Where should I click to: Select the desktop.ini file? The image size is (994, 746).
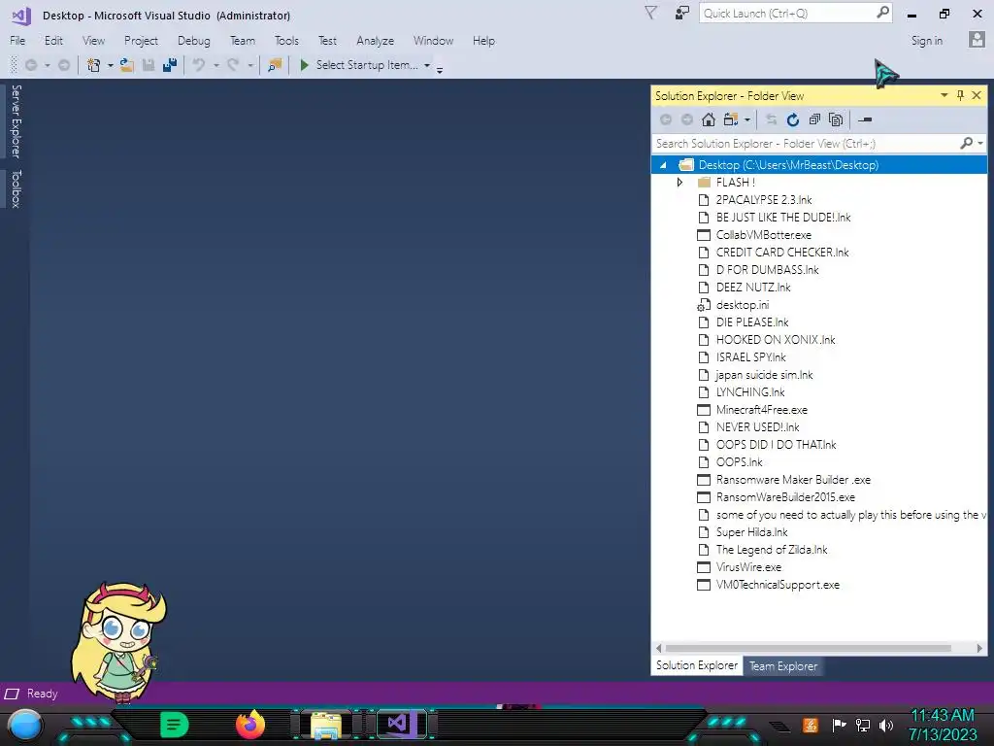coord(743,304)
